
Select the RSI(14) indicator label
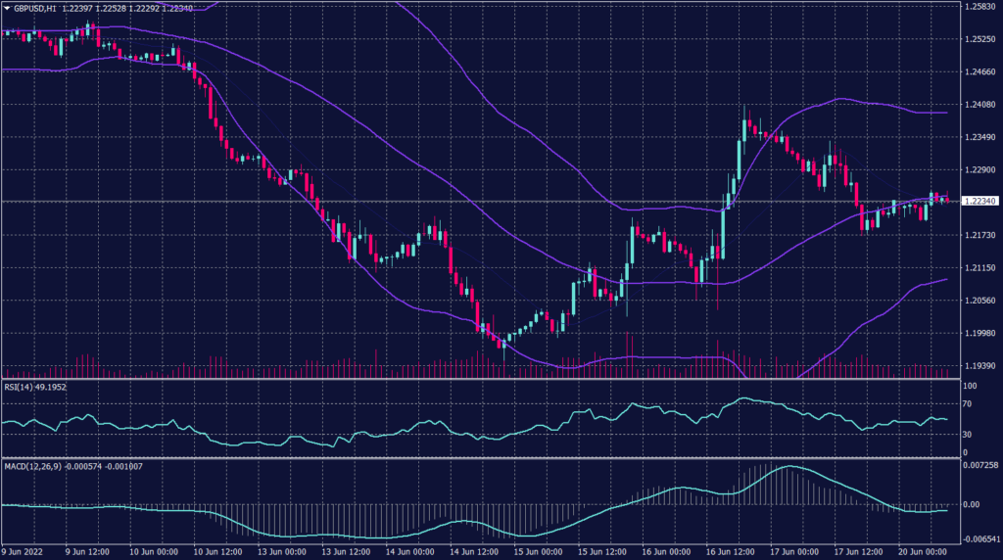pyautogui.click(x=20, y=386)
